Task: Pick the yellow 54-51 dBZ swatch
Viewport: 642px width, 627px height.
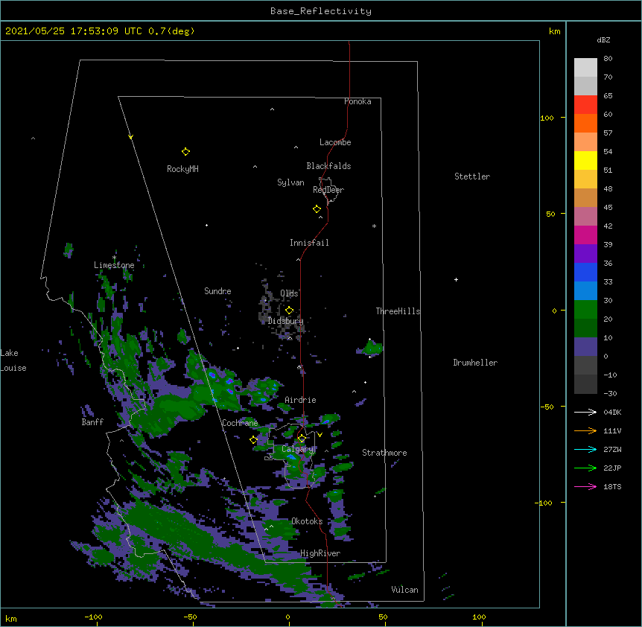Action: coord(585,160)
